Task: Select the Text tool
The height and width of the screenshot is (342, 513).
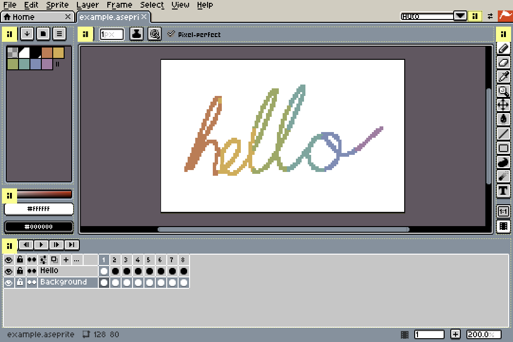Action: tap(503, 190)
